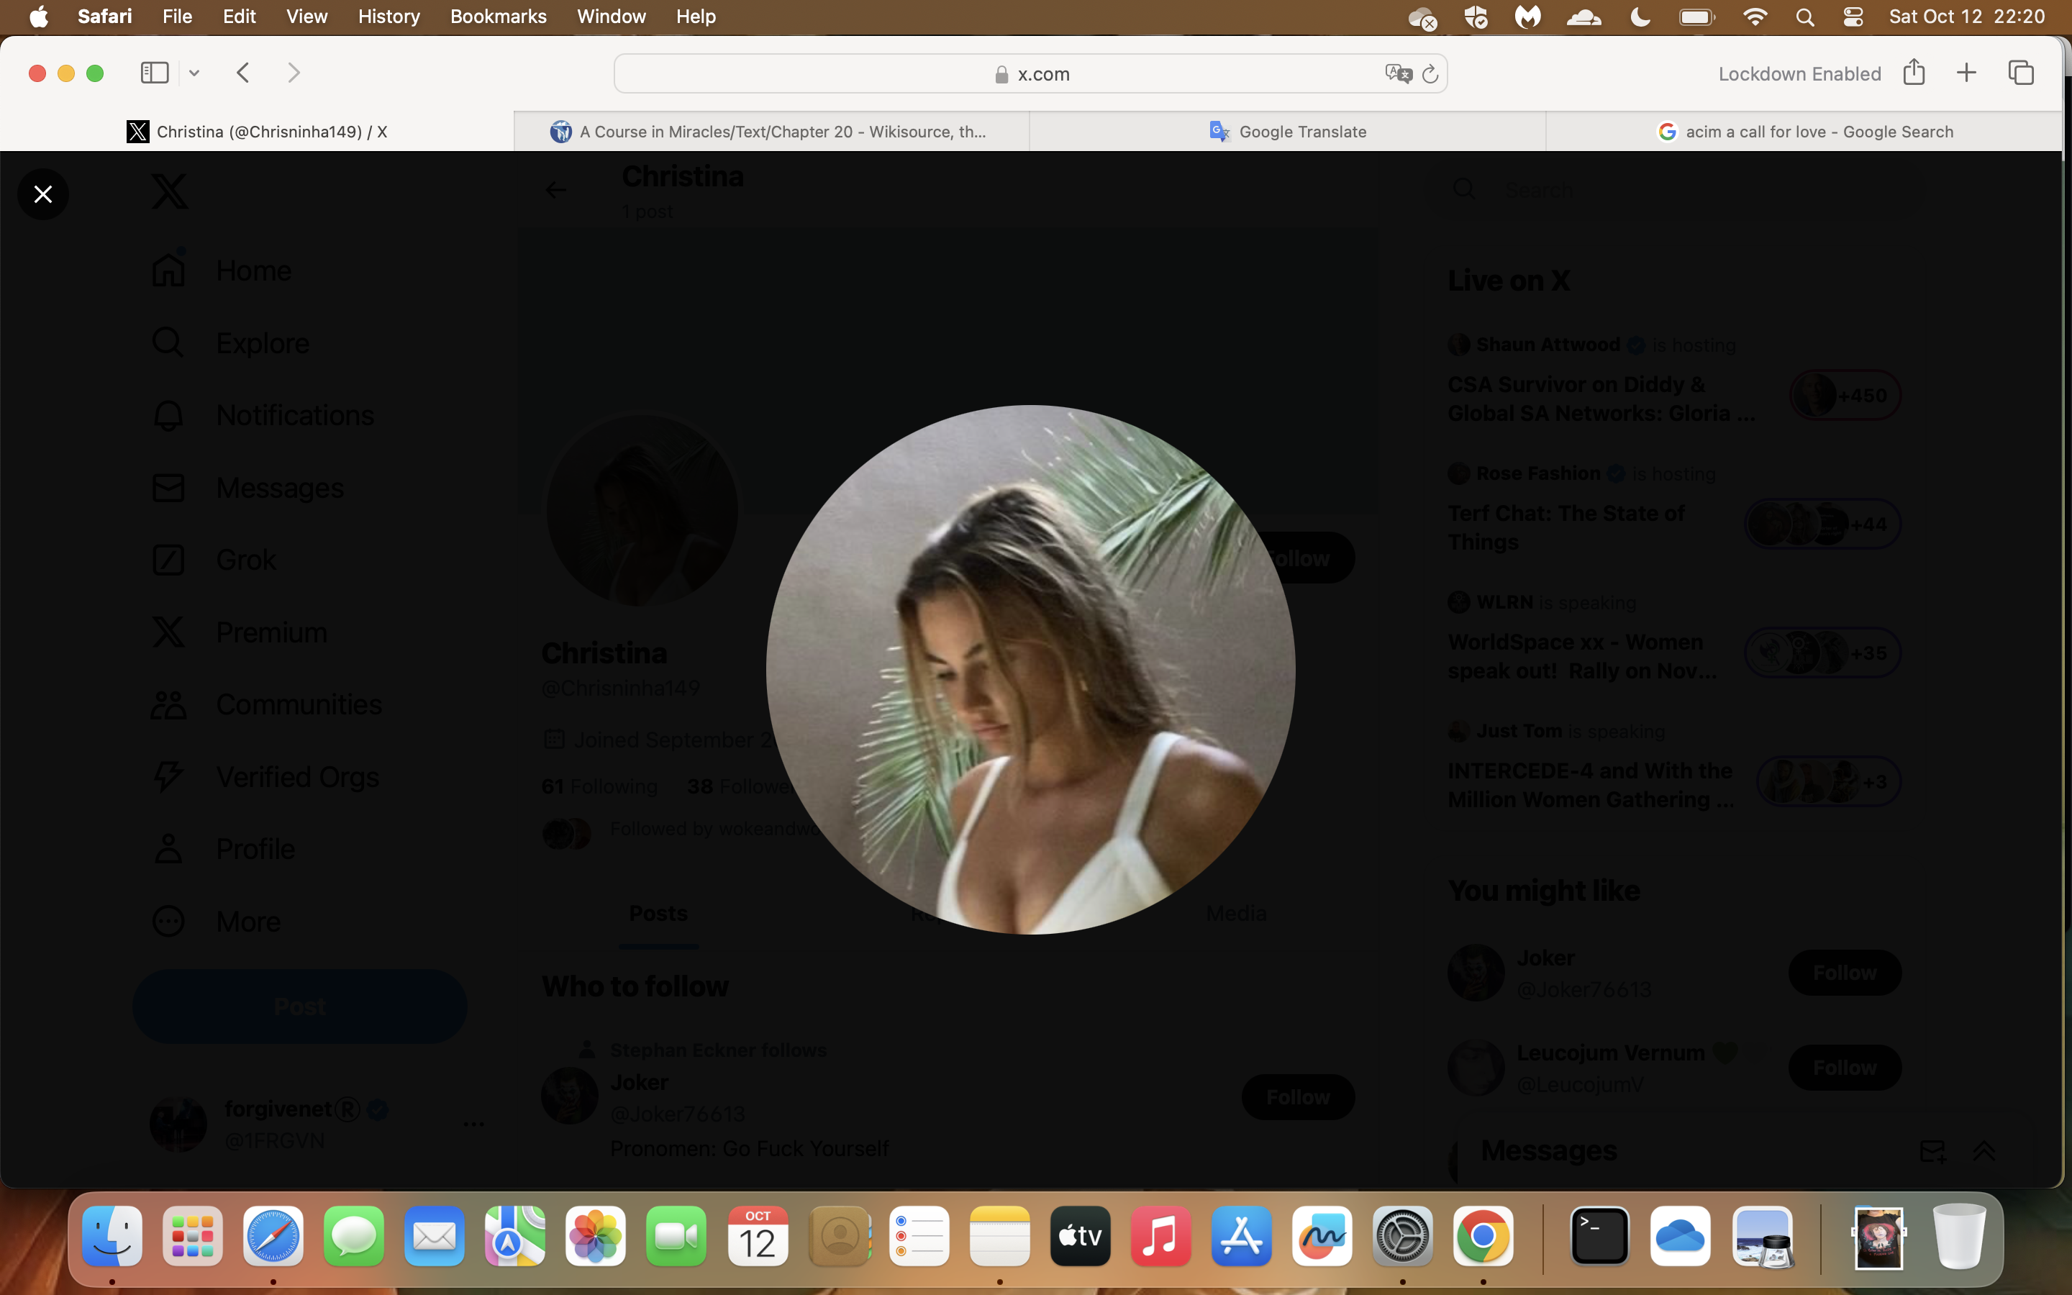Open the More options circle icon
This screenshot has height=1295, width=2072.
(168, 922)
